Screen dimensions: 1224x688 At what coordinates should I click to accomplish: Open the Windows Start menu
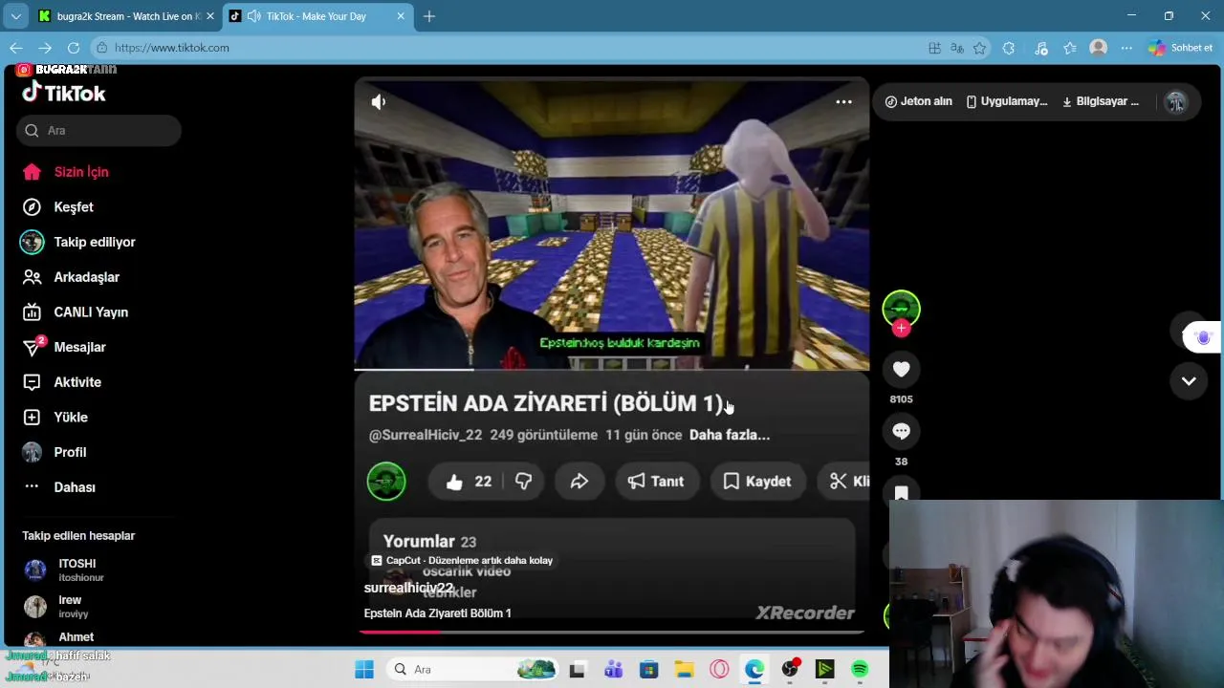(x=364, y=670)
